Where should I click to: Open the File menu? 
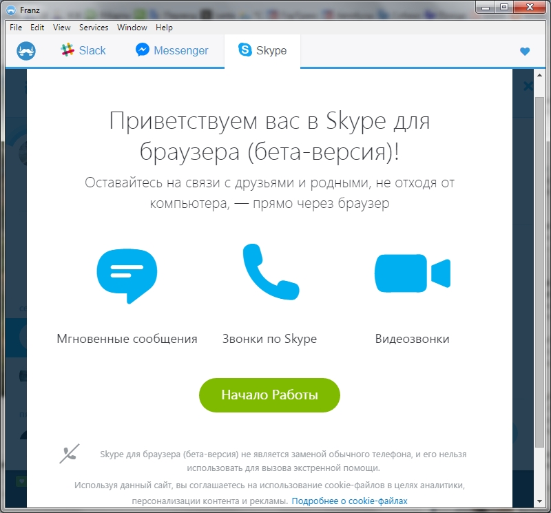click(x=16, y=28)
